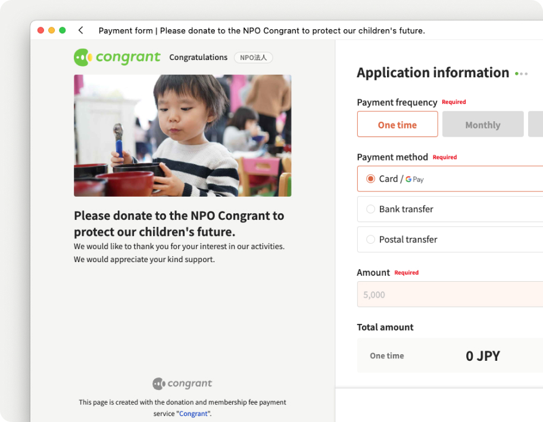Click the red close window button

(40, 30)
